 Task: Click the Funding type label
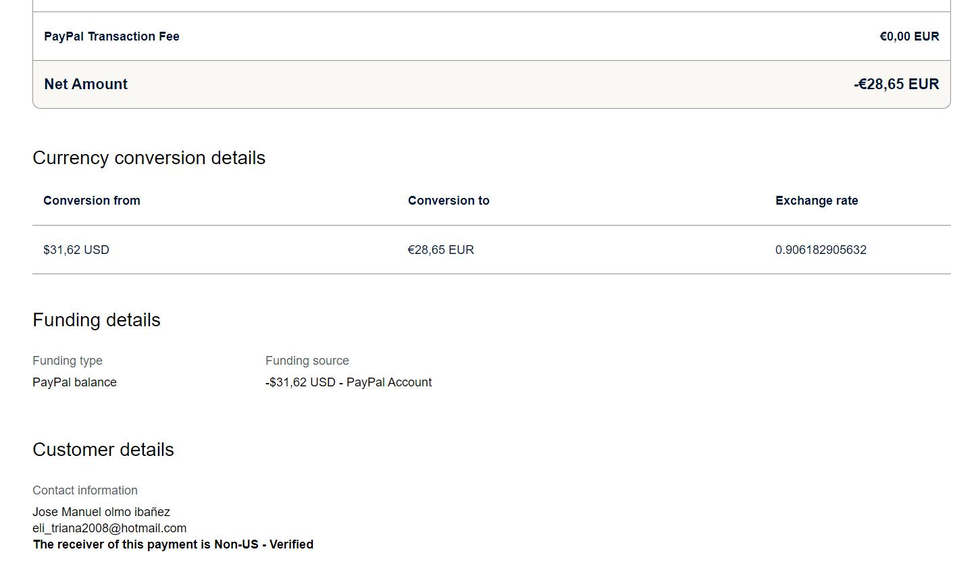coord(68,361)
